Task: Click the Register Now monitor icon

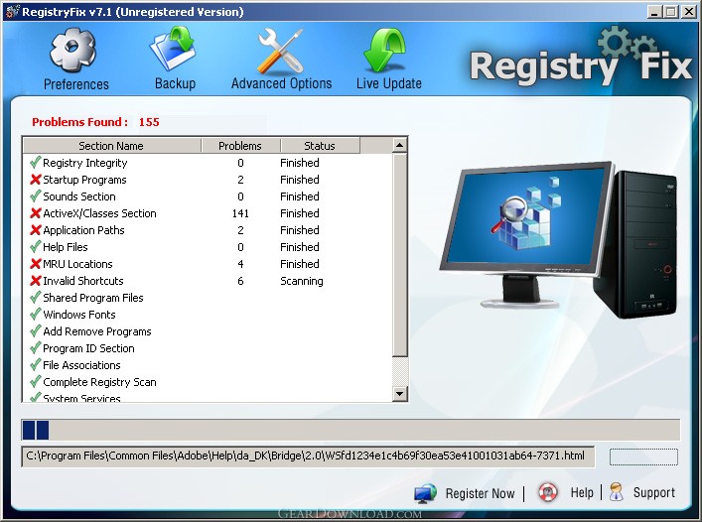Action: (x=425, y=493)
